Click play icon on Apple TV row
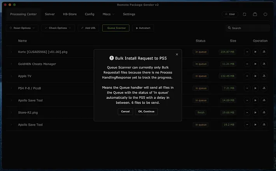The height and width of the screenshot is (171, 276). coord(255,76)
